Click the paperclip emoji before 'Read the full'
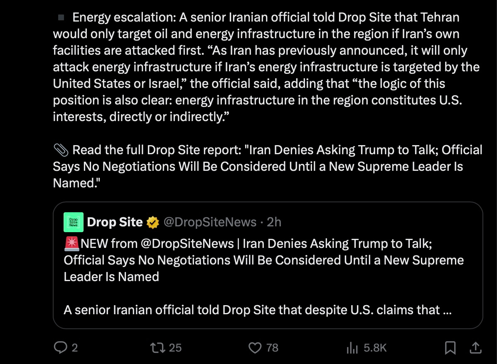Screen dimensions: 497x364 point(61,150)
